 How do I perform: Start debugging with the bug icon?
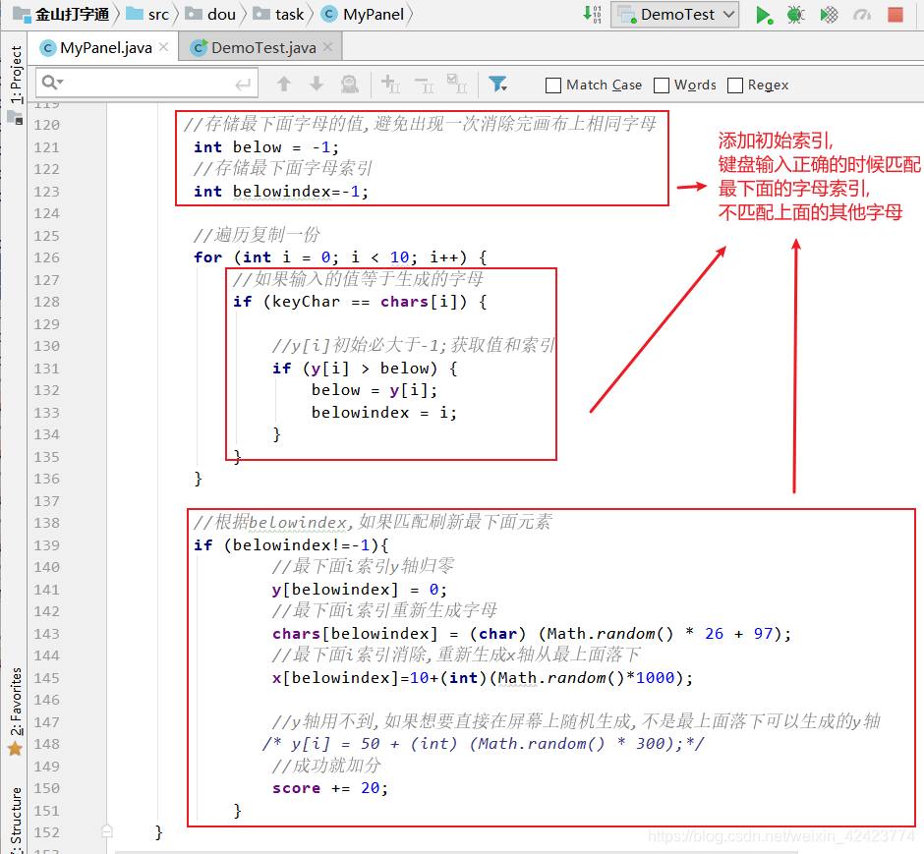pyautogui.click(x=795, y=15)
